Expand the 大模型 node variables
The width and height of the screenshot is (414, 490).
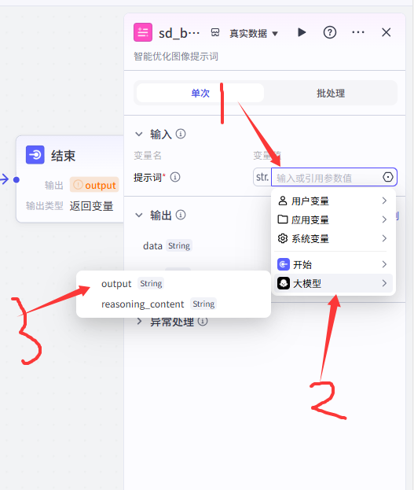[333, 283]
